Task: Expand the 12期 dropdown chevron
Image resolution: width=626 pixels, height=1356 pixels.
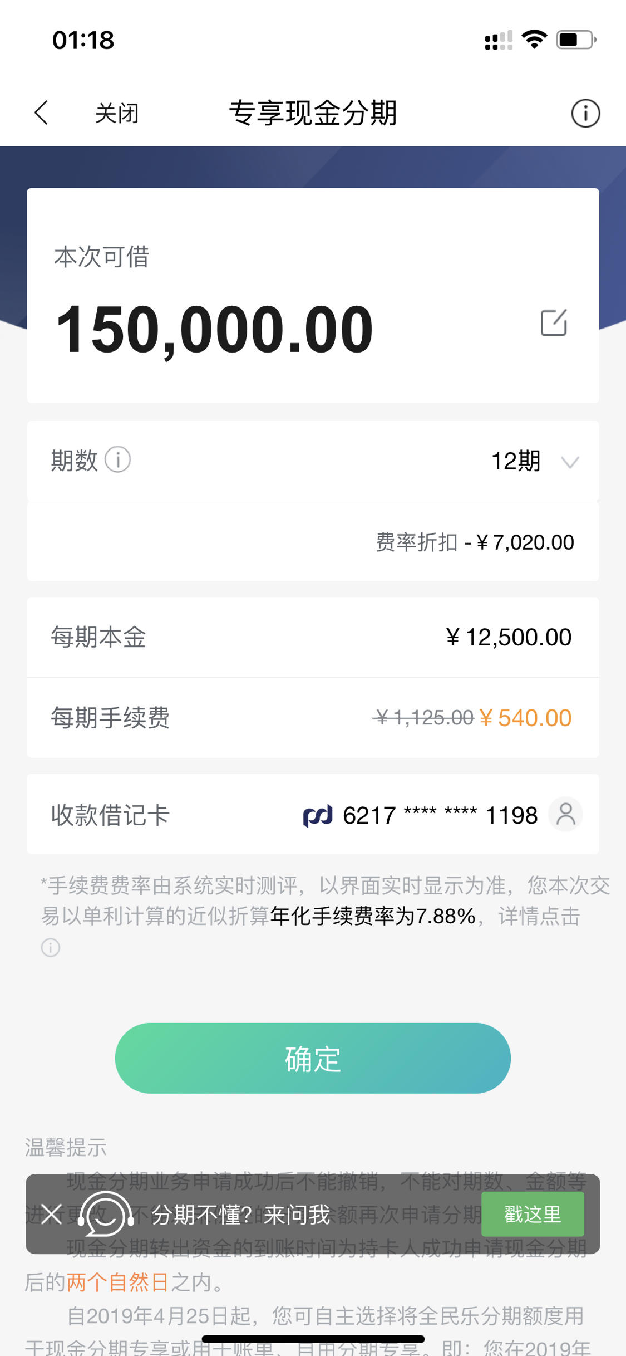Action: click(570, 462)
